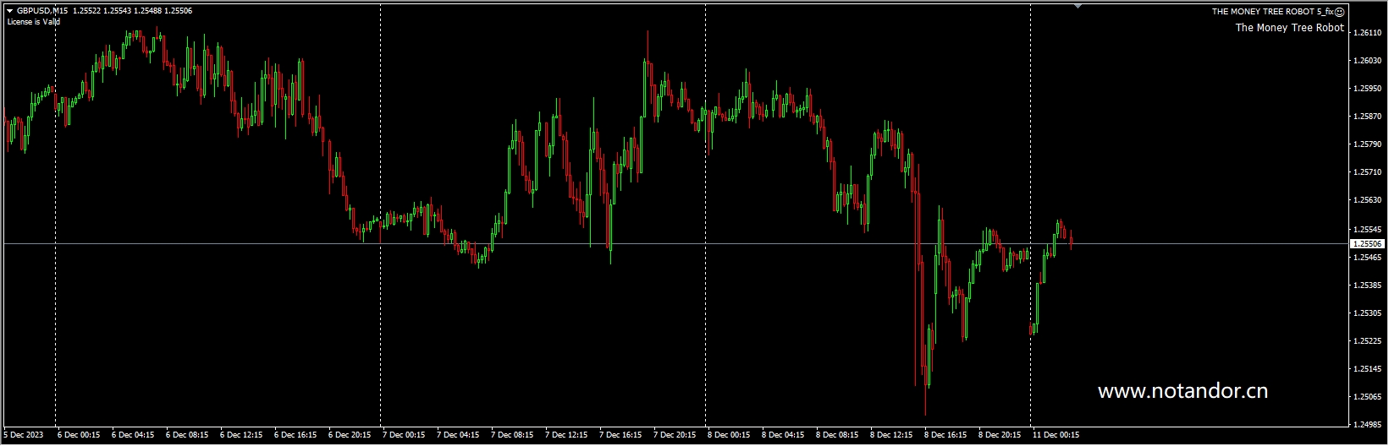The width and height of the screenshot is (1389, 446).
Task: Click the GBPUSD,M15 symbol title text
Action: click(42, 11)
